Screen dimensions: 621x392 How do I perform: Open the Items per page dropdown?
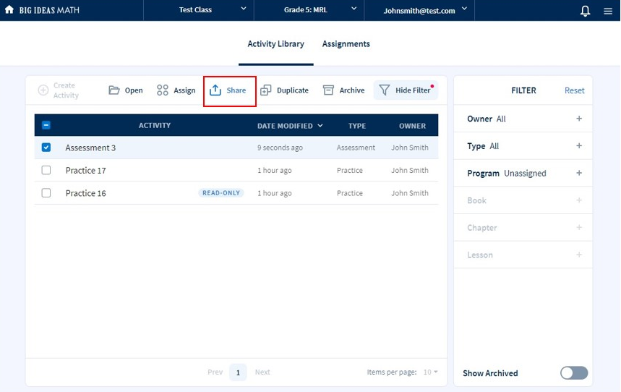(x=430, y=372)
